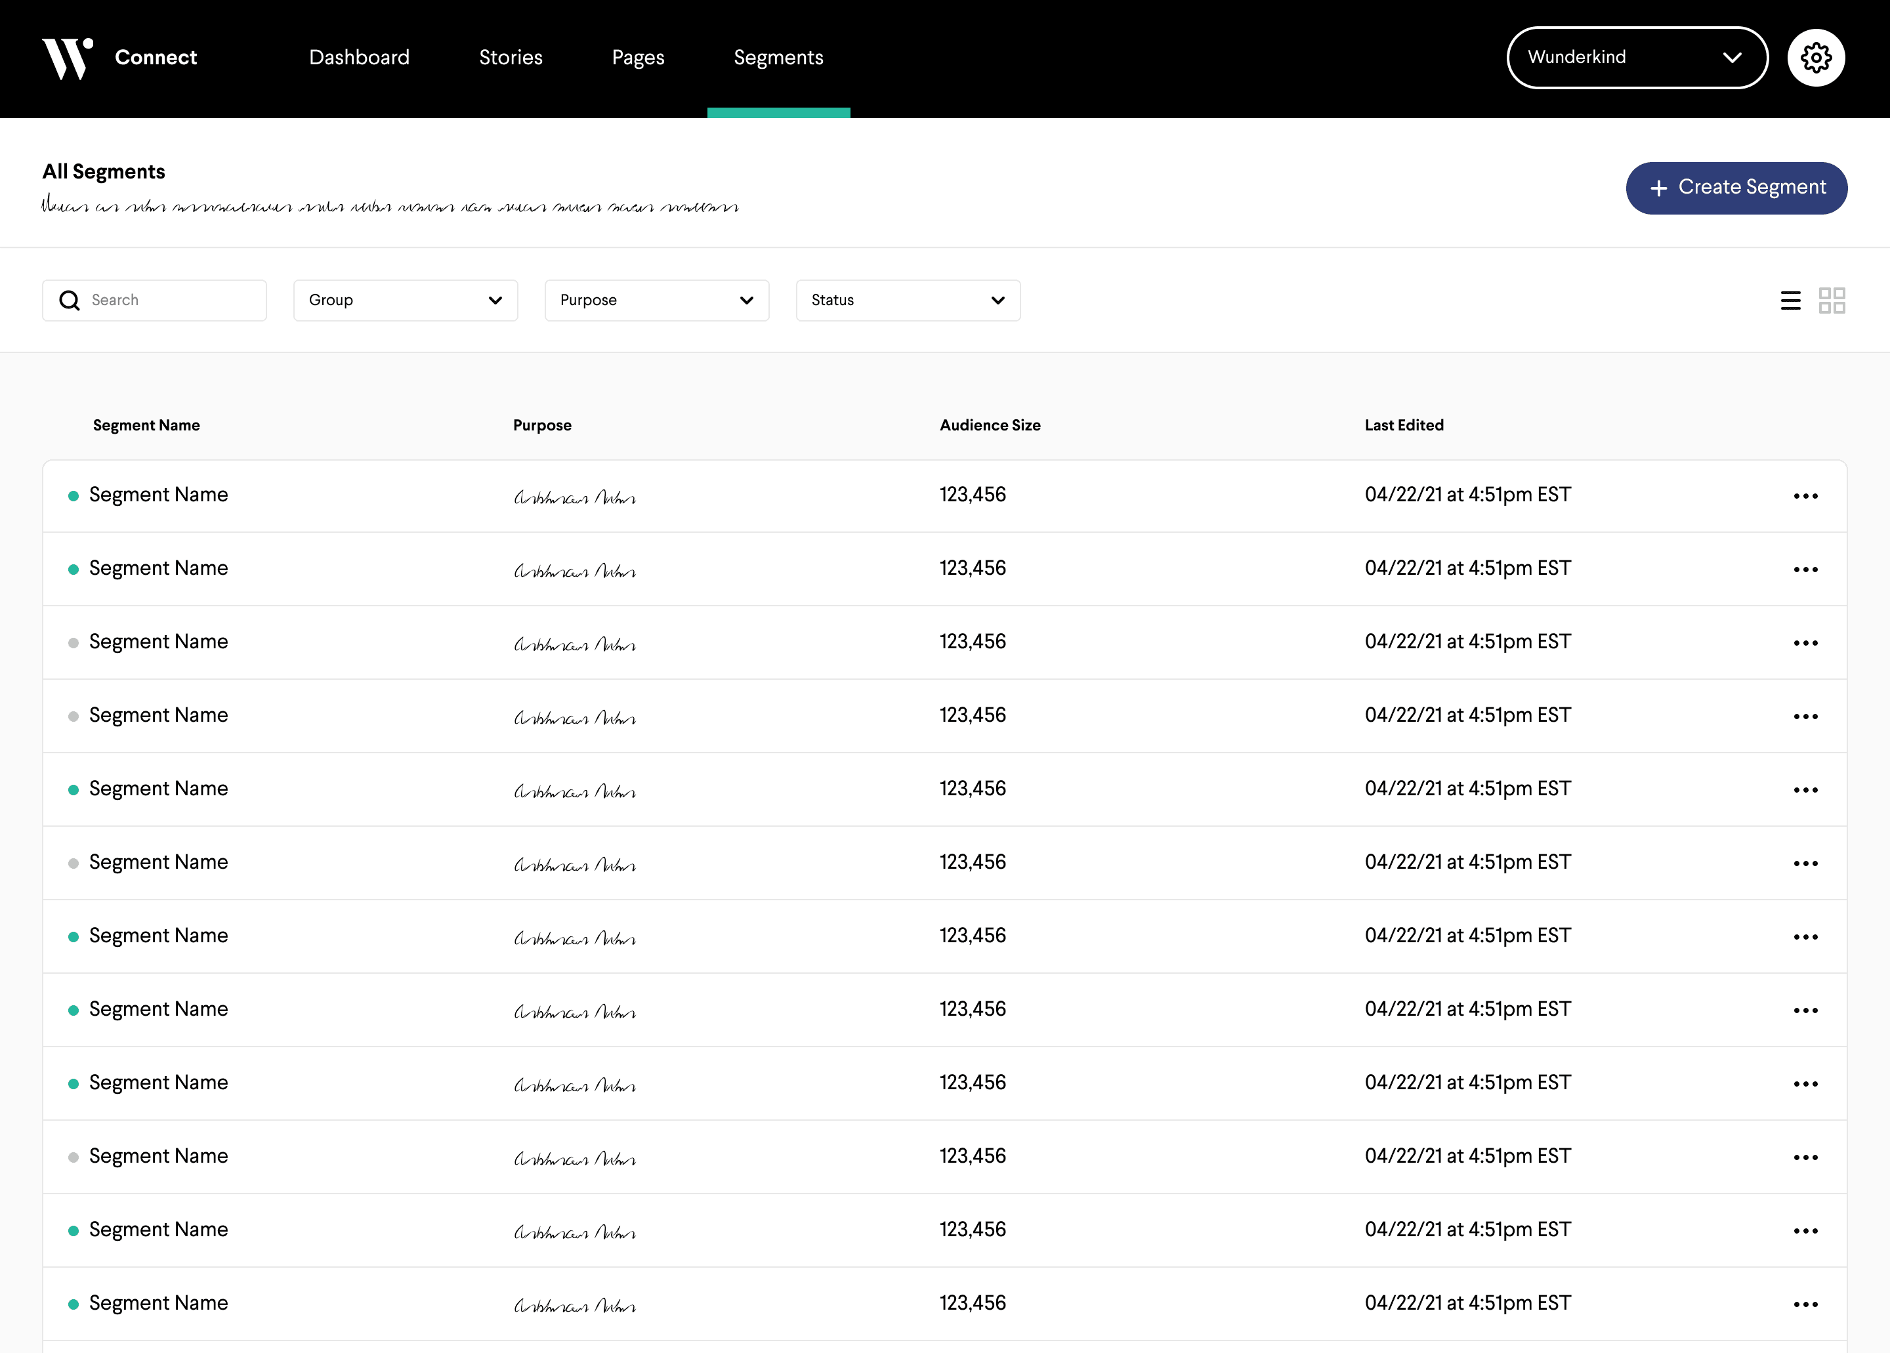Open three-dot menu on third segment row
The image size is (1890, 1353).
pyautogui.click(x=1805, y=642)
